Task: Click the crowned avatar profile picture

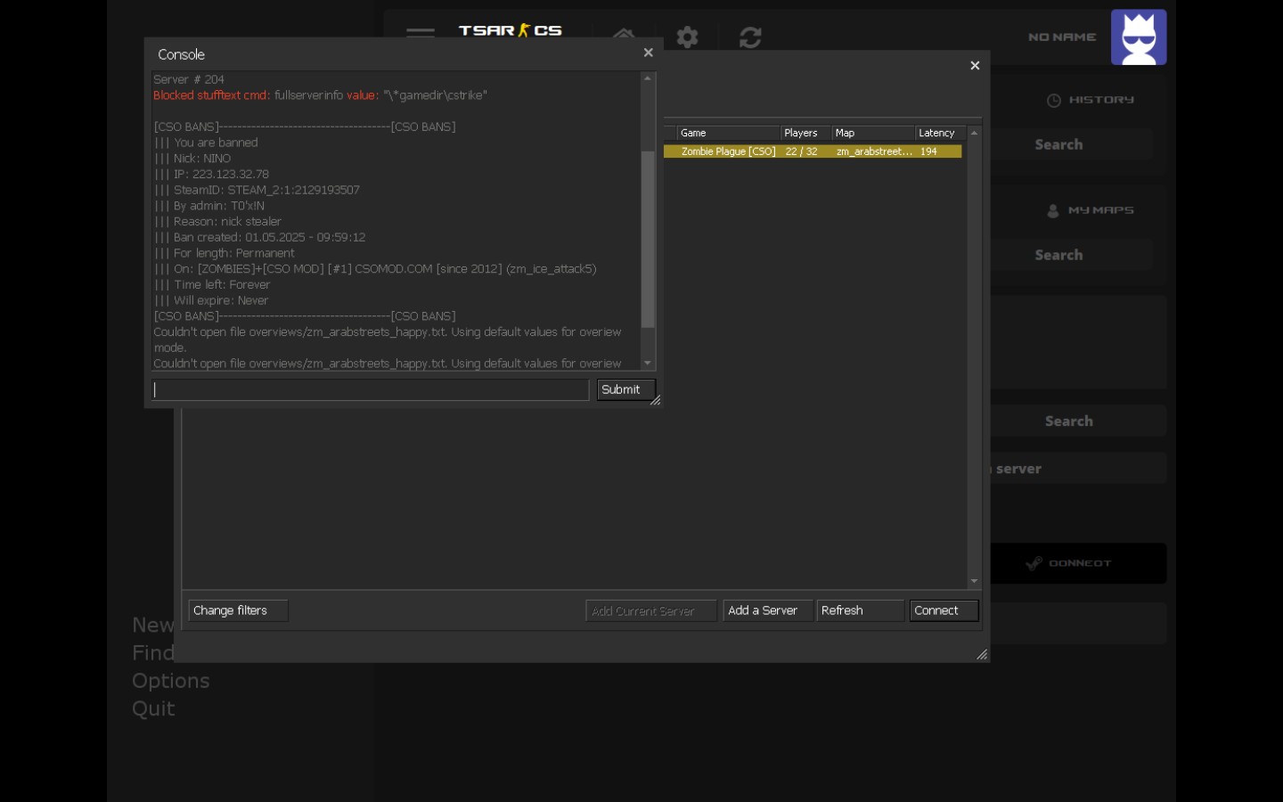Action: [1138, 37]
